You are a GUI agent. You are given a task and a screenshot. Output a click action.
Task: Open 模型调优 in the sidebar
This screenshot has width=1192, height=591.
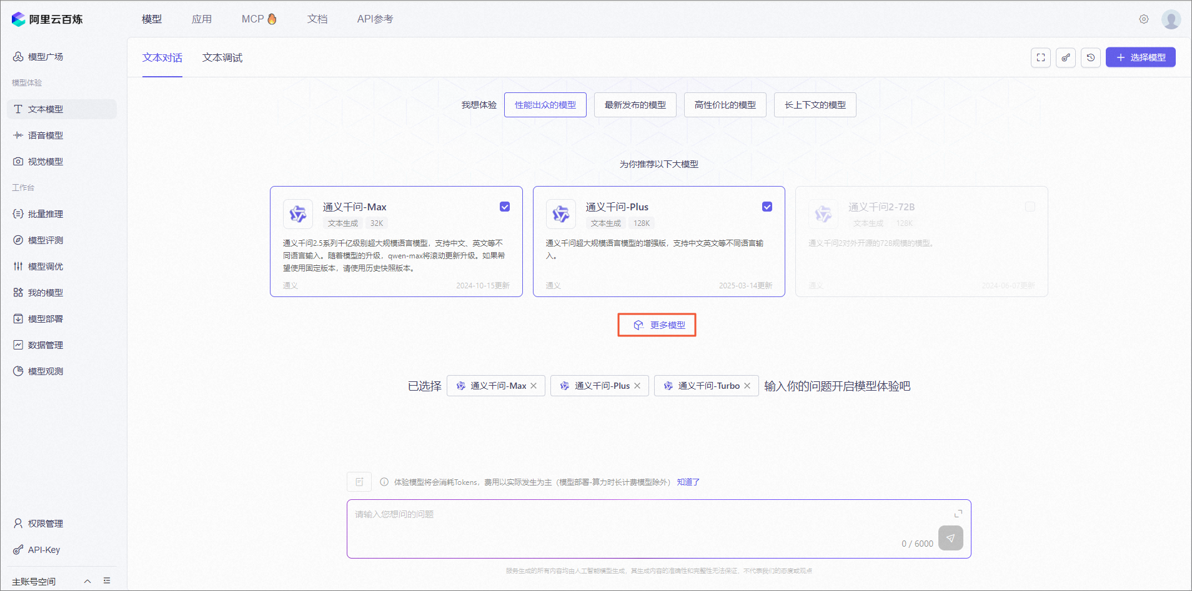pyautogui.click(x=61, y=266)
